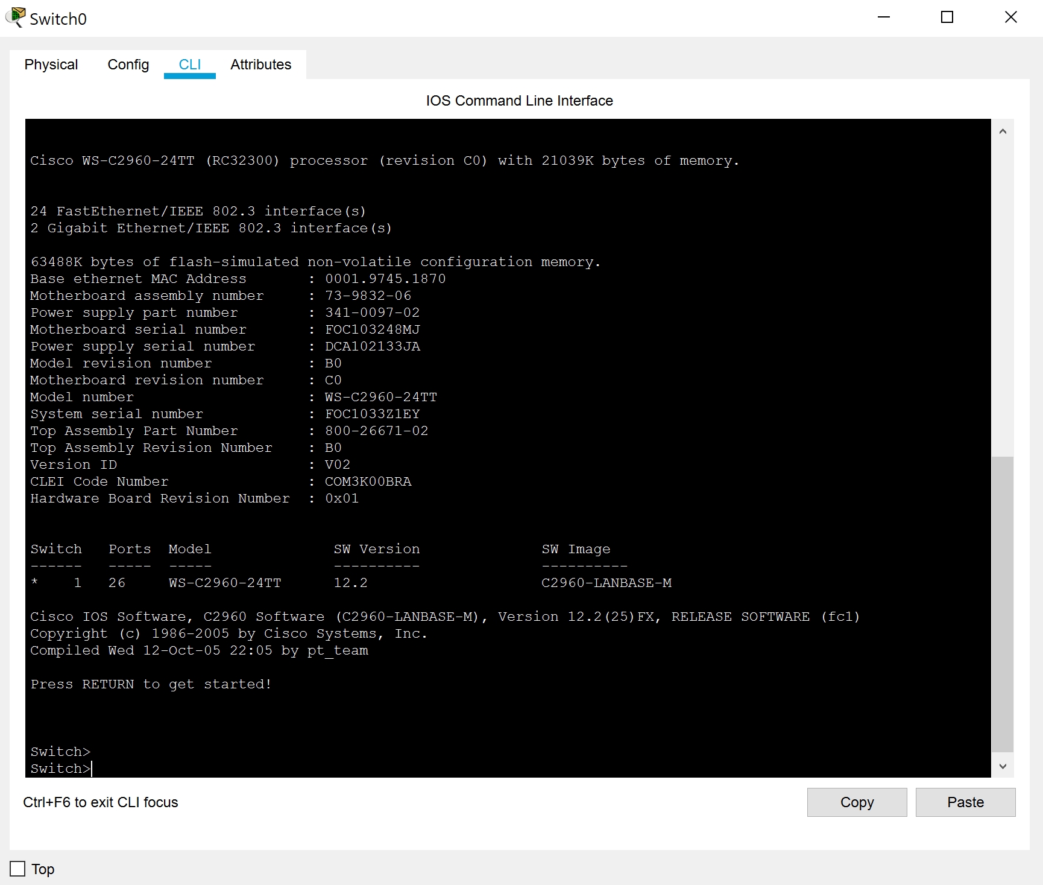Click the Copyright 1986-2005 Cisco Systems line
This screenshot has height=885, width=1043.
[229, 633]
